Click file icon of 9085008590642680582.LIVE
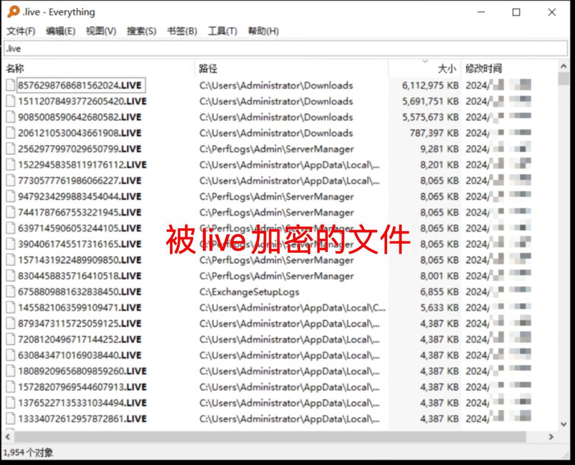Image resolution: width=575 pixels, height=465 pixels. click(10, 117)
